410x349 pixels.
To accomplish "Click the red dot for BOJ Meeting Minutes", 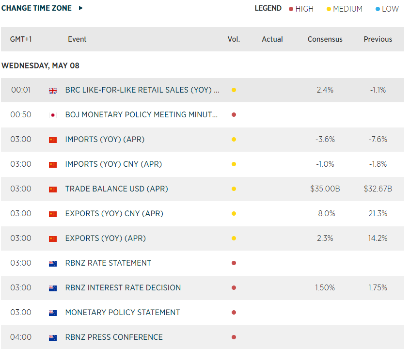I will (x=234, y=115).
